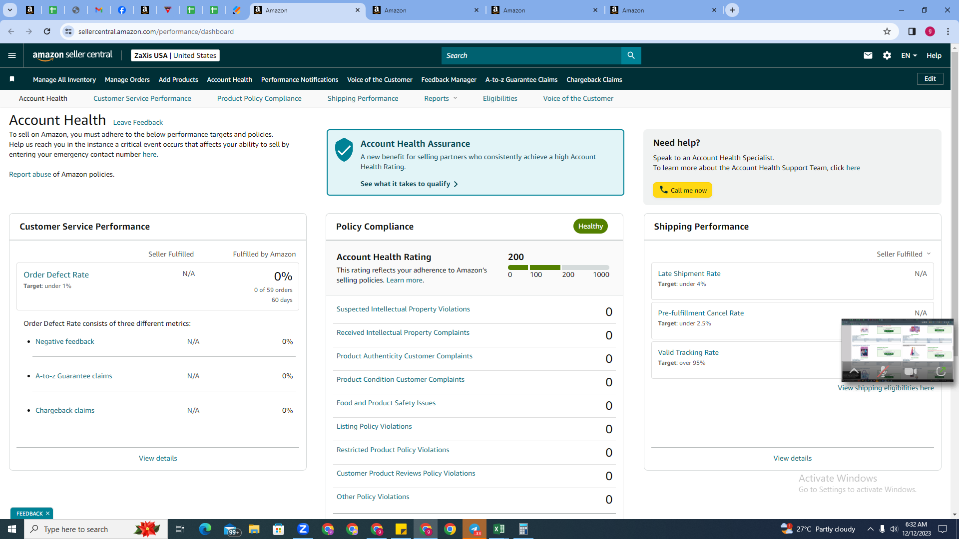Click the Chrome address bar URL

tap(156, 31)
